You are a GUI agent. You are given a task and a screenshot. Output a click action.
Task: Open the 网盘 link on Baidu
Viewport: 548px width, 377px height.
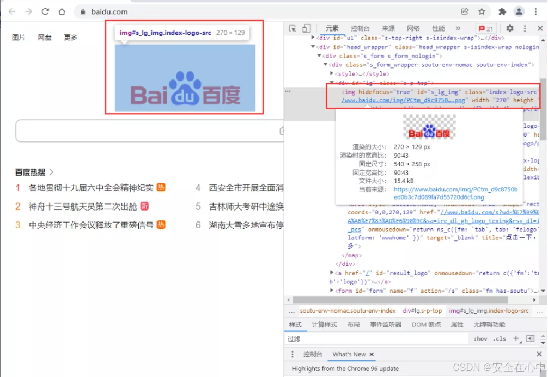coord(44,38)
